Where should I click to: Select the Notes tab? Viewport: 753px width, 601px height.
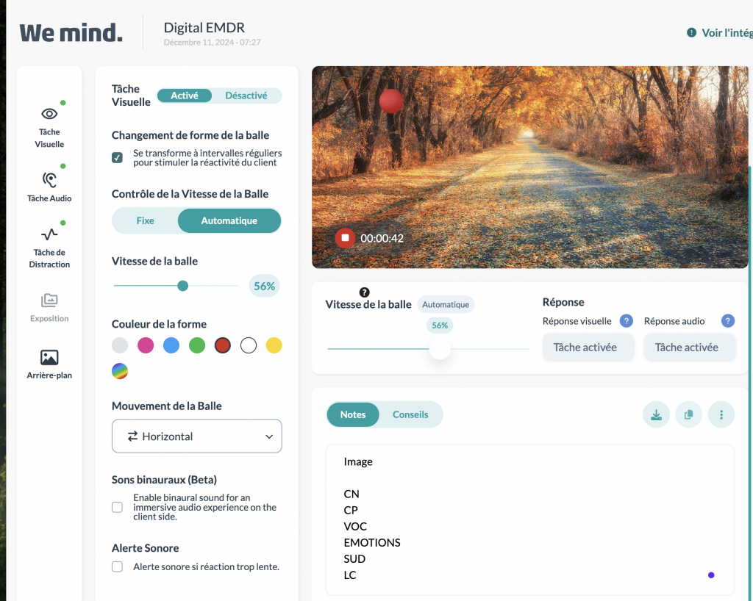coord(353,414)
